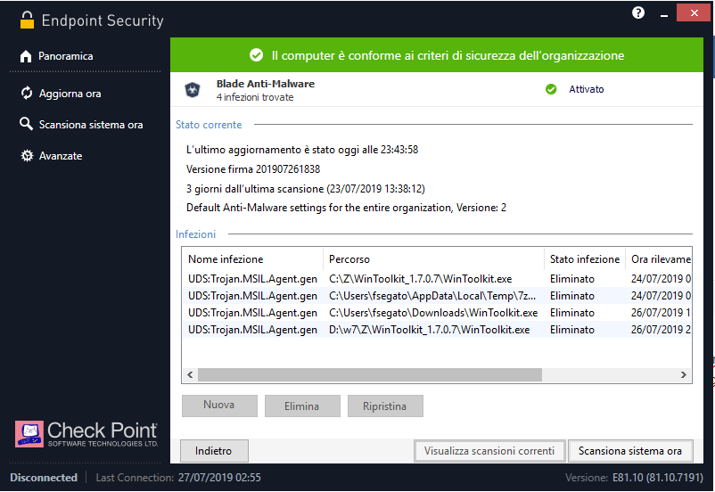Click the magnifier icon beside Scansiona sistema ora

click(26, 124)
